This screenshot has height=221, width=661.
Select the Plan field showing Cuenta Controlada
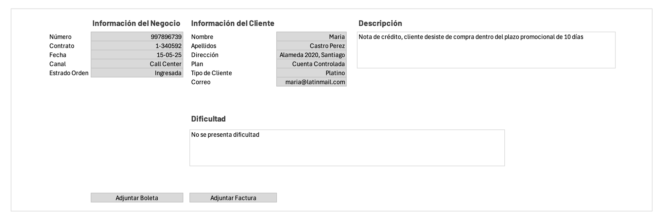click(x=311, y=64)
